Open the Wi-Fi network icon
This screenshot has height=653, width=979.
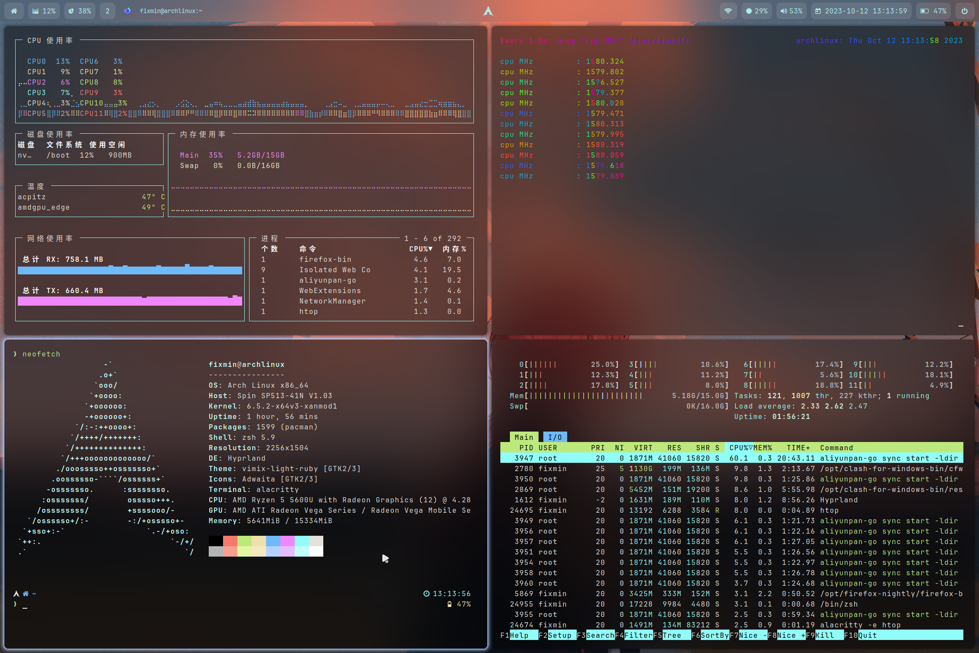click(728, 11)
